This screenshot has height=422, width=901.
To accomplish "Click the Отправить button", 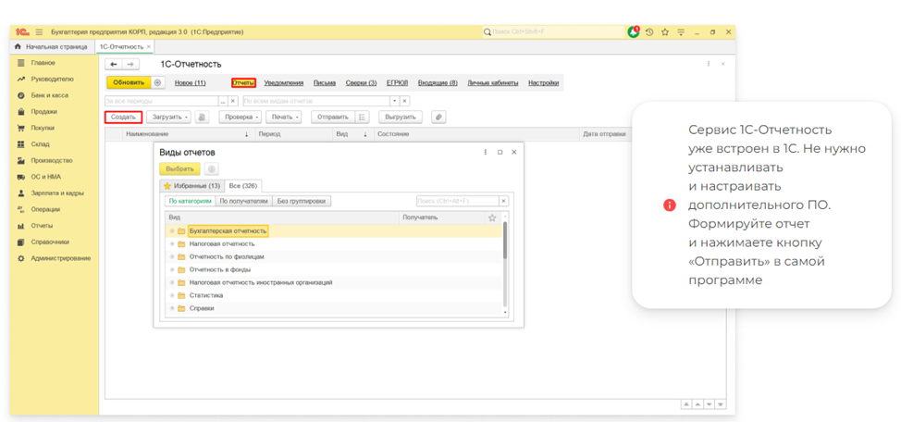I will 333,117.
